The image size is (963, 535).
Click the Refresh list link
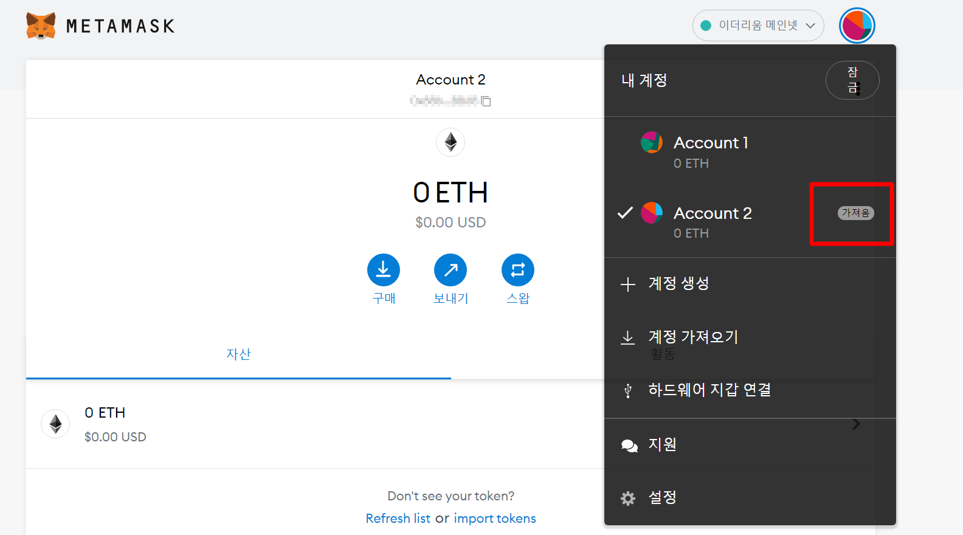[398, 519]
